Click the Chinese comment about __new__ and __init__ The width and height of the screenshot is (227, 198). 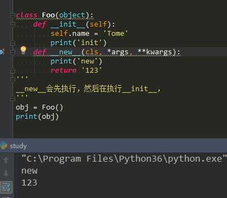pyautogui.click(x=88, y=89)
